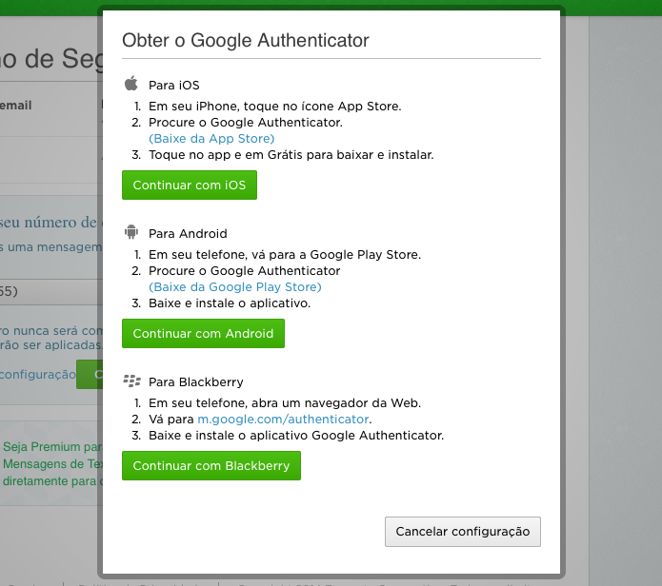Screen dimensions: 662x586
Task: Click the step vá para a Google Play Store
Action: pos(285,255)
